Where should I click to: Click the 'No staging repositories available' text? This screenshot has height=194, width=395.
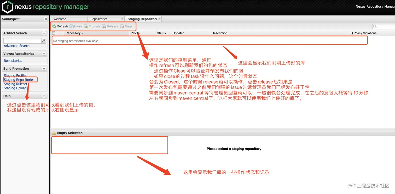pos(75,41)
